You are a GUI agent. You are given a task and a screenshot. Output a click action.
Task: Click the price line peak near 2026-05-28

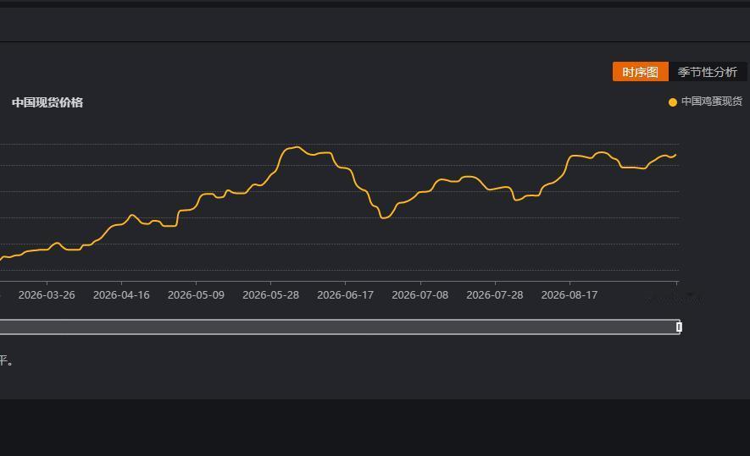(297, 147)
